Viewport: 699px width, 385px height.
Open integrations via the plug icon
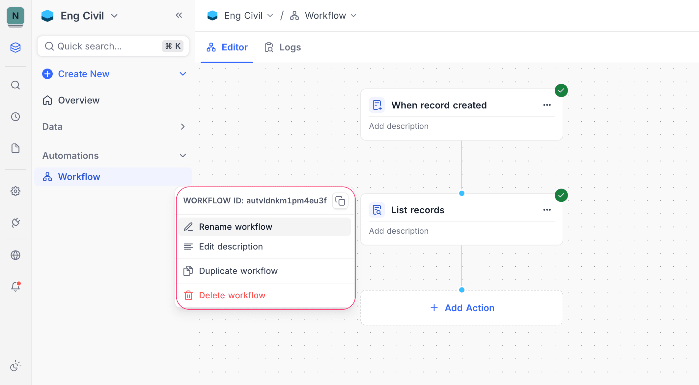pyautogui.click(x=15, y=223)
